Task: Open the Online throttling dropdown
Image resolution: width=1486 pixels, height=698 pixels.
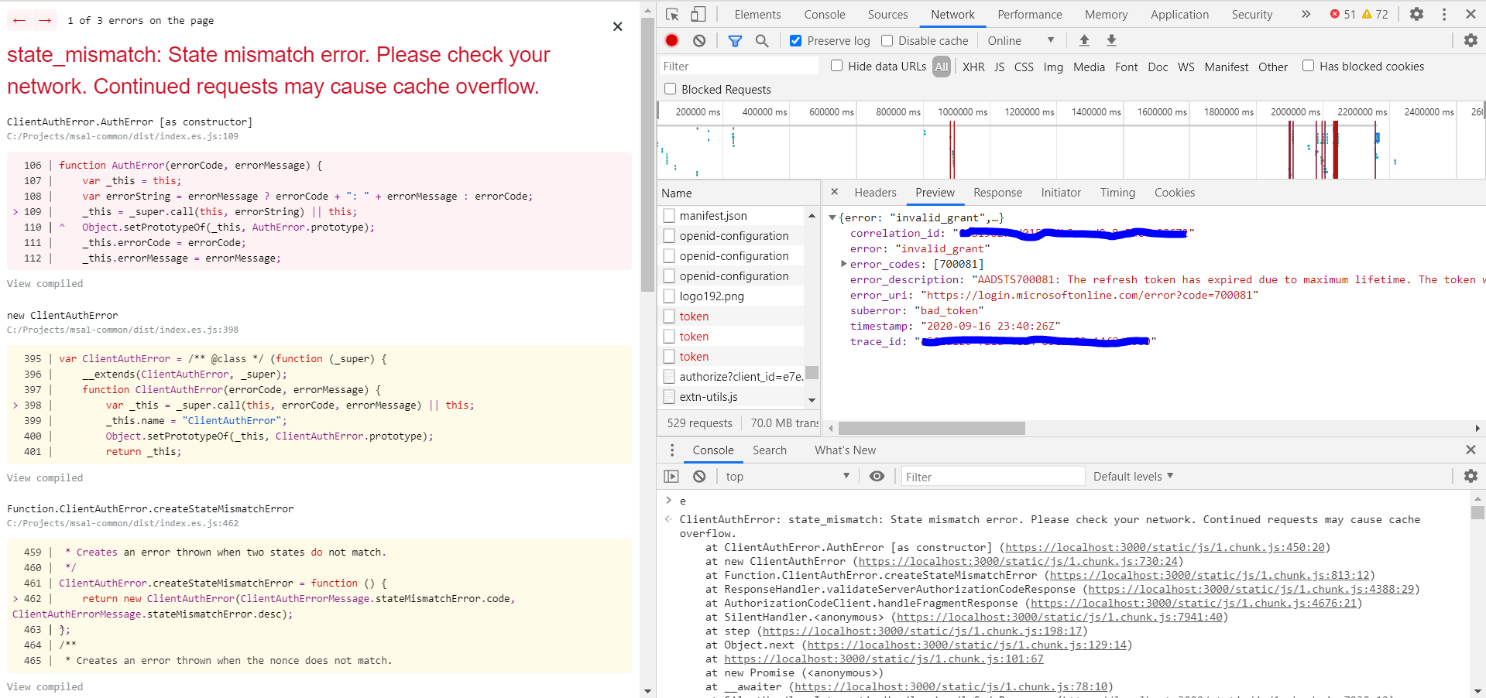Action: (x=1021, y=40)
